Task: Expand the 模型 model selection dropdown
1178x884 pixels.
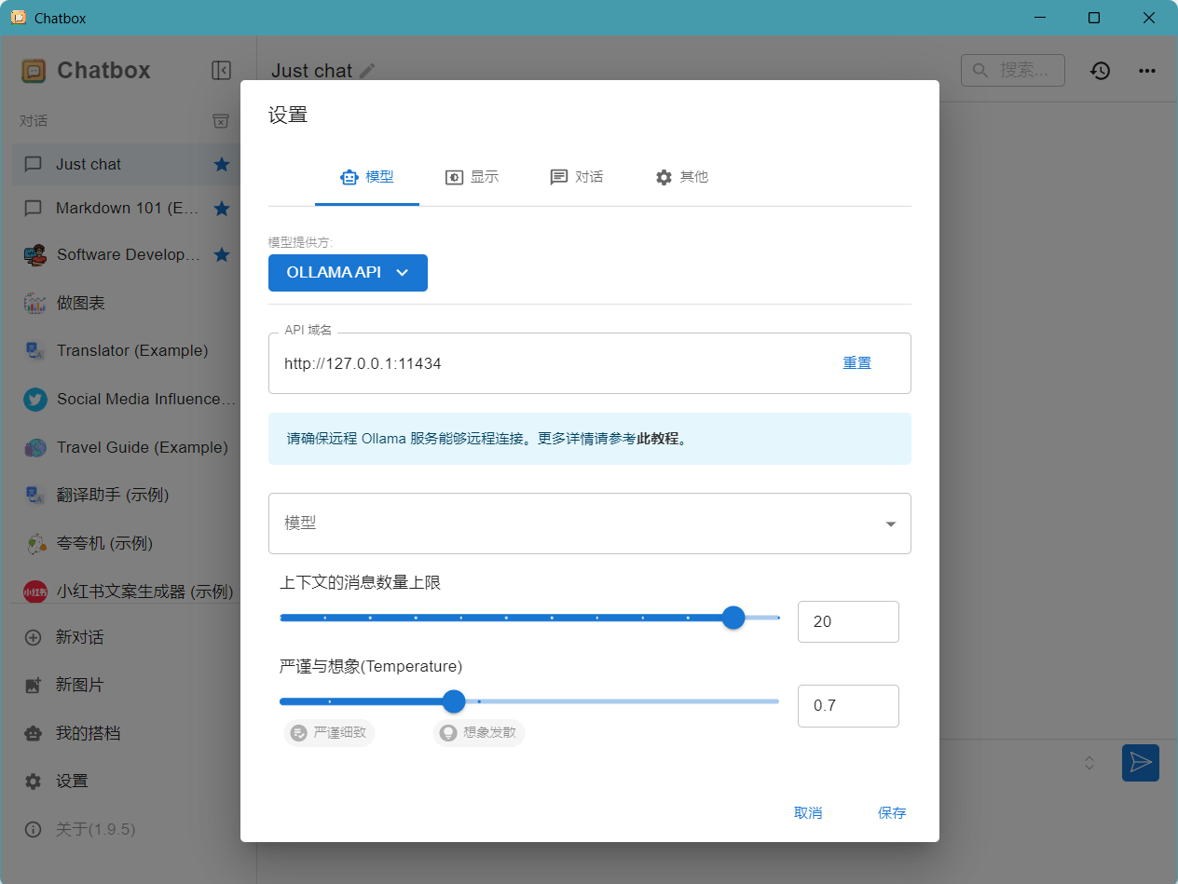Action: (589, 524)
